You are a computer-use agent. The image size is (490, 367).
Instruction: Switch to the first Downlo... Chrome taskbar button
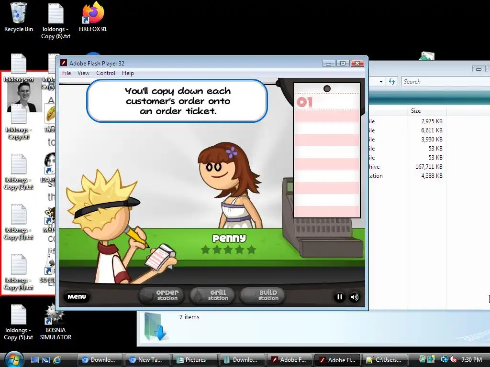[100, 360]
